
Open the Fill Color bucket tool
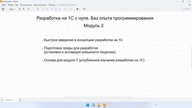[x=52, y=9]
